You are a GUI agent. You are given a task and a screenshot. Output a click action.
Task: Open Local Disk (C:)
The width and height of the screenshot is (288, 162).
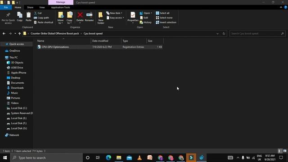tap(19, 108)
